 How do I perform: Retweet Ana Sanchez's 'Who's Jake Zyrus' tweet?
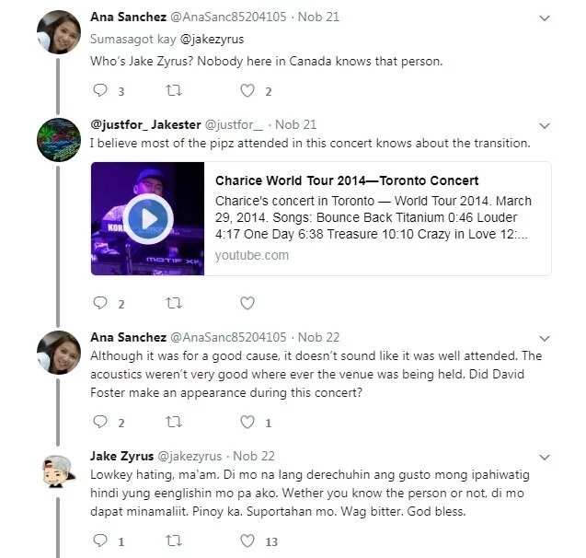[174, 90]
